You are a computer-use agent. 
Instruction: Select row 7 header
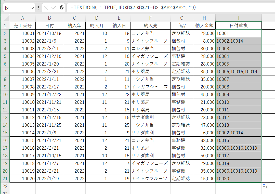pos(5,72)
